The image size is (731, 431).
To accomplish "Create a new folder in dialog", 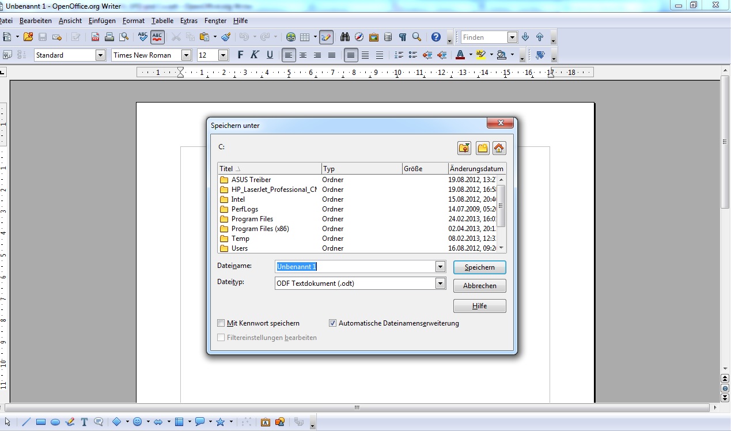I will click(x=482, y=148).
